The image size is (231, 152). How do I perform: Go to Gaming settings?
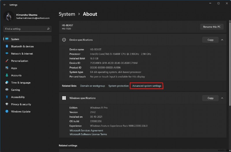tap(27, 90)
